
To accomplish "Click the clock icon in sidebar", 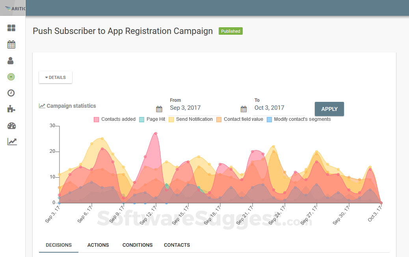I will [11, 93].
